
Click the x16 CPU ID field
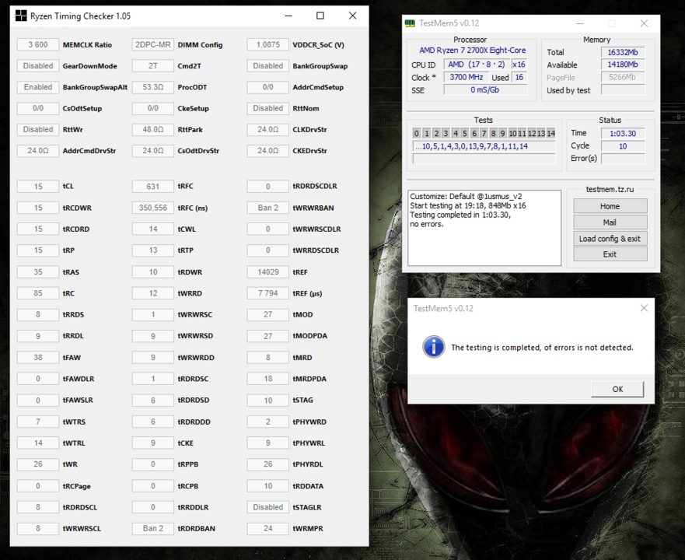click(x=519, y=65)
